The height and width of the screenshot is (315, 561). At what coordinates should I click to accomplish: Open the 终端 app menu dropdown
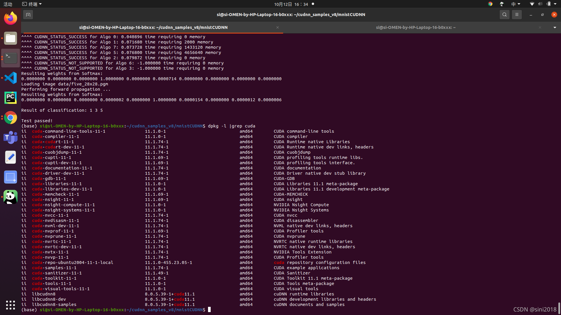point(32,4)
